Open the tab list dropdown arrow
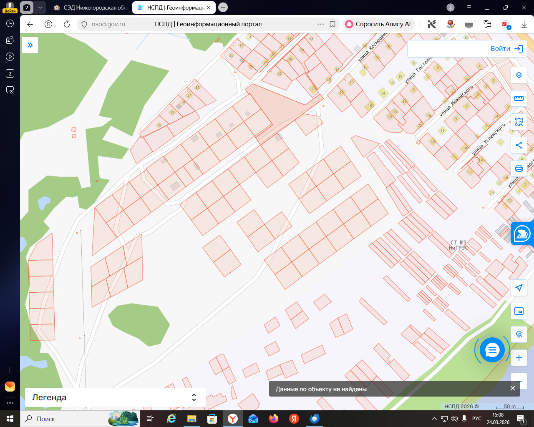The height and width of the screenshot is (427, 534). click(40, 8)
